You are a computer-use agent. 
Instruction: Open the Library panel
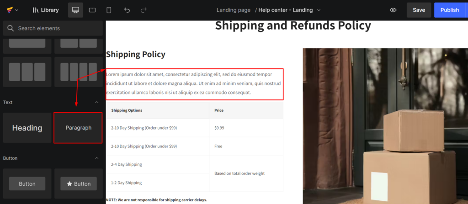46,10
